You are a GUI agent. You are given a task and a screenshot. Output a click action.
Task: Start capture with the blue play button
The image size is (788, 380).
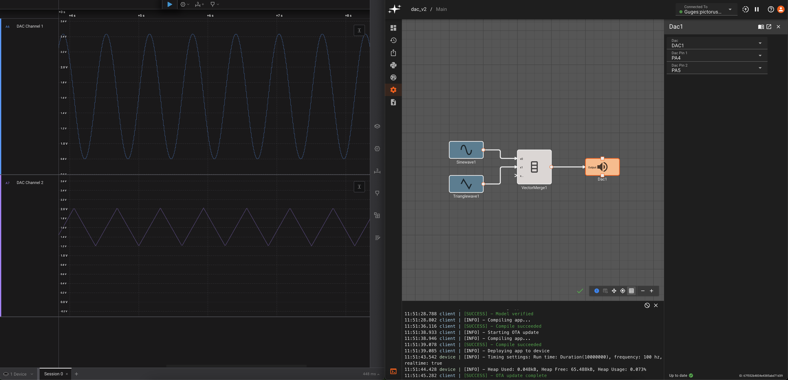(169, 4)
